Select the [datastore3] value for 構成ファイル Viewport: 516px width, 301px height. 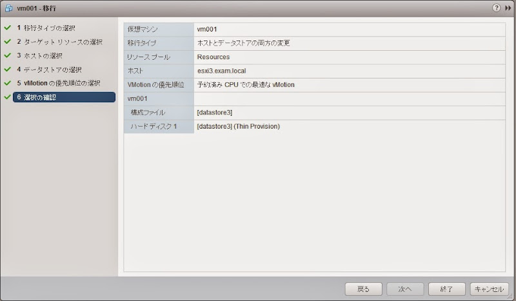click(x=215, y=113)
